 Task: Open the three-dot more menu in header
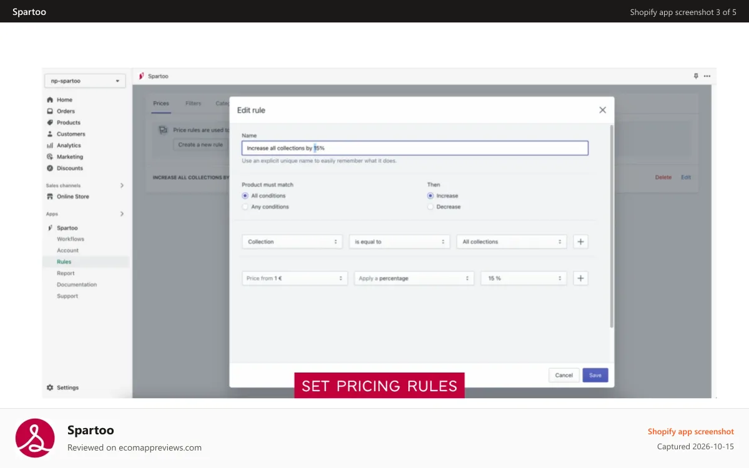(x=707, y=76)
